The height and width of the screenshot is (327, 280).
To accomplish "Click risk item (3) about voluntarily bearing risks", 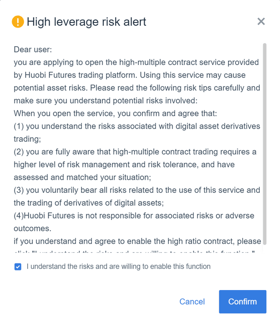I will [x=137, y=196].
